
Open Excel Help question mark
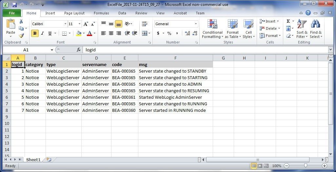coord(308,13)
